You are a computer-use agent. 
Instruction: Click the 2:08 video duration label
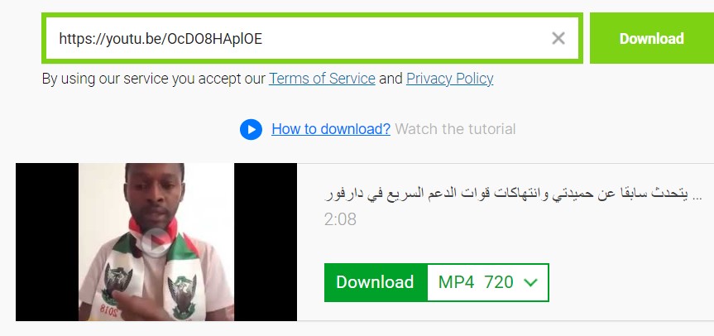[x=340, y=220]
